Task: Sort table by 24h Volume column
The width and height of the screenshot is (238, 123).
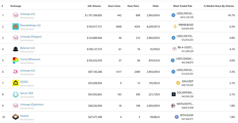Action: pyautogui.click(x=94, y=6)
